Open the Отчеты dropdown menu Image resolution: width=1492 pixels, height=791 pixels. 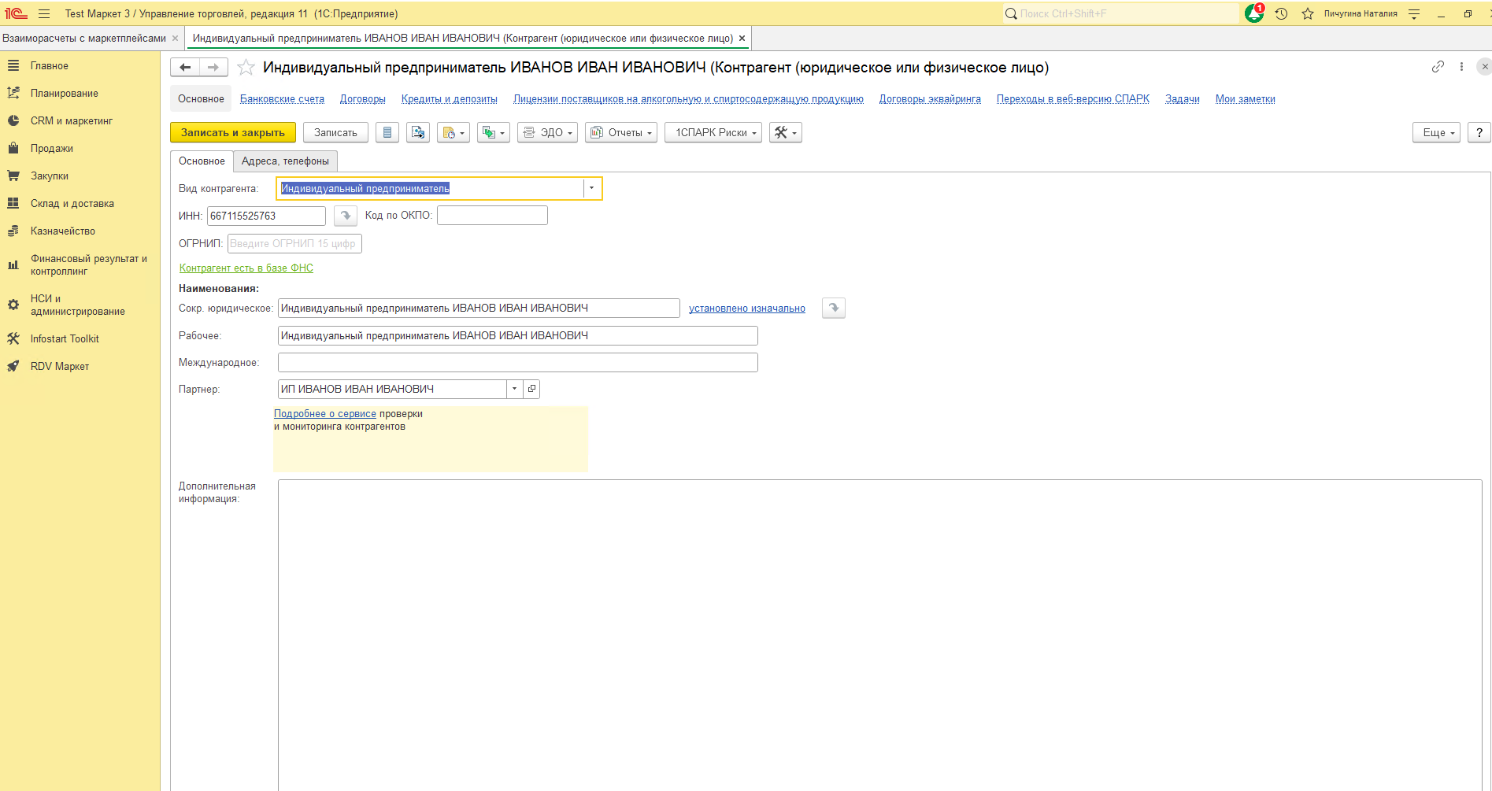621,132
